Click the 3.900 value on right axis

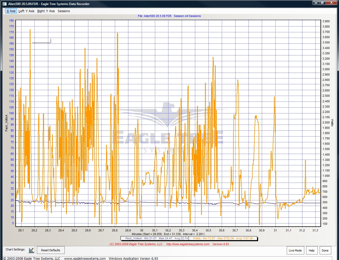(x=326, y=21)
